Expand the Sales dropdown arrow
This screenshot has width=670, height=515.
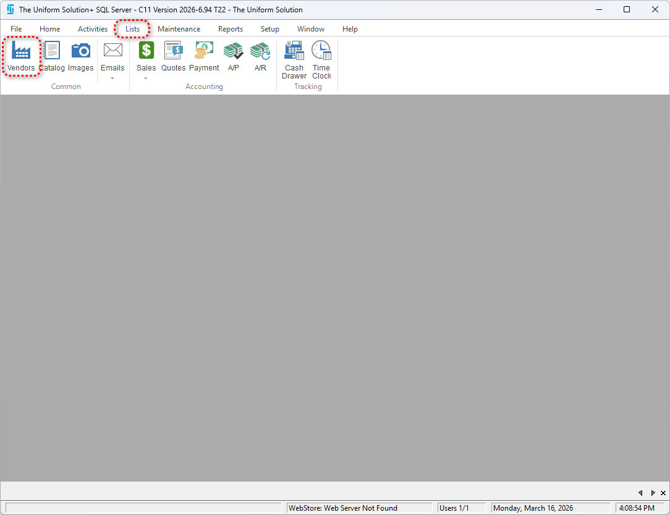point(146,79)
